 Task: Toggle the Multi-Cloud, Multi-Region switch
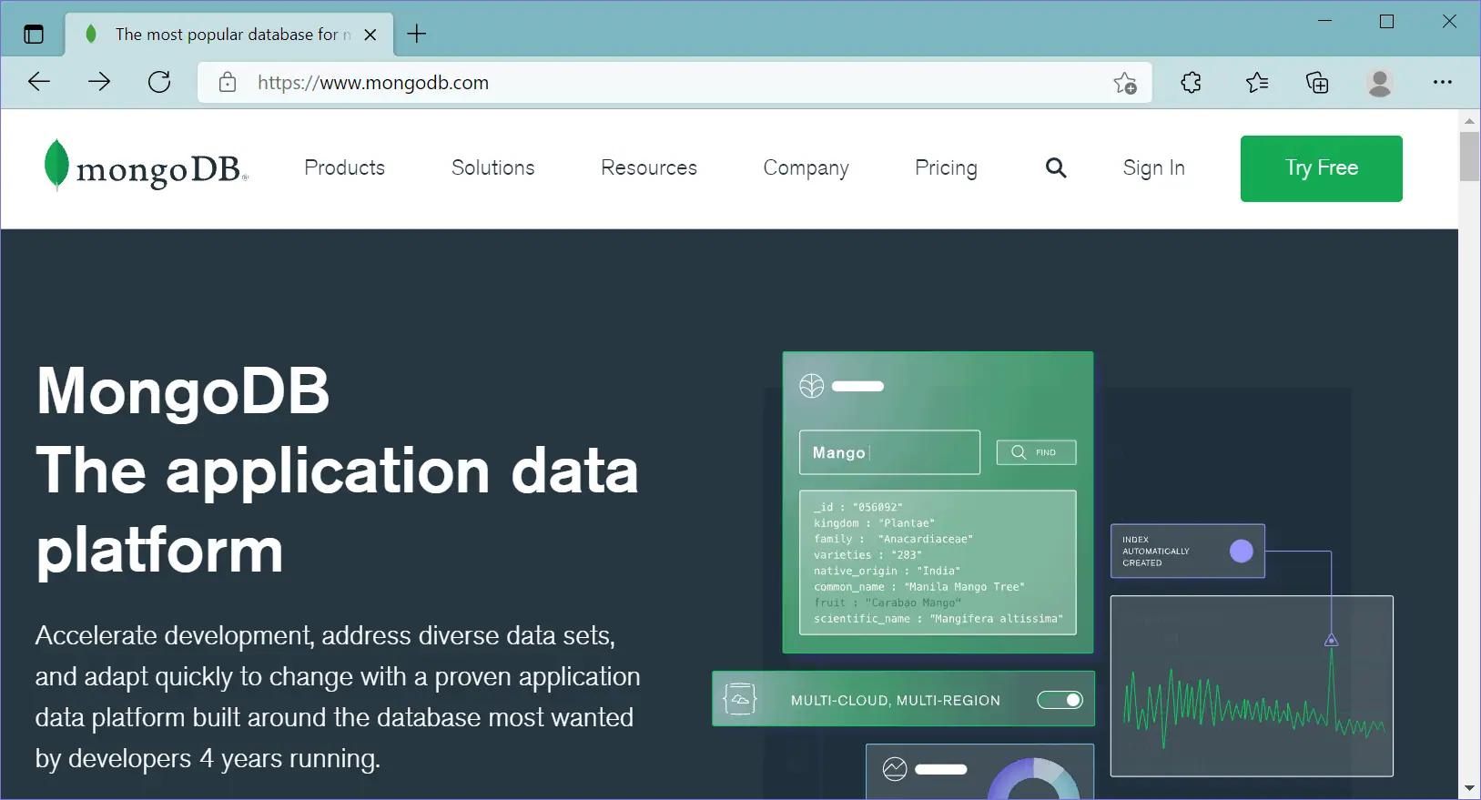[x=1060, y=700]
